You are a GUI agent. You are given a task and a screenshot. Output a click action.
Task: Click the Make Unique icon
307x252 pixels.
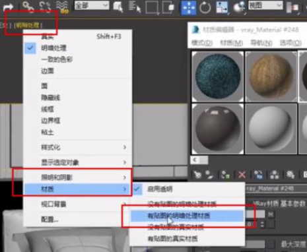(275, 175)
